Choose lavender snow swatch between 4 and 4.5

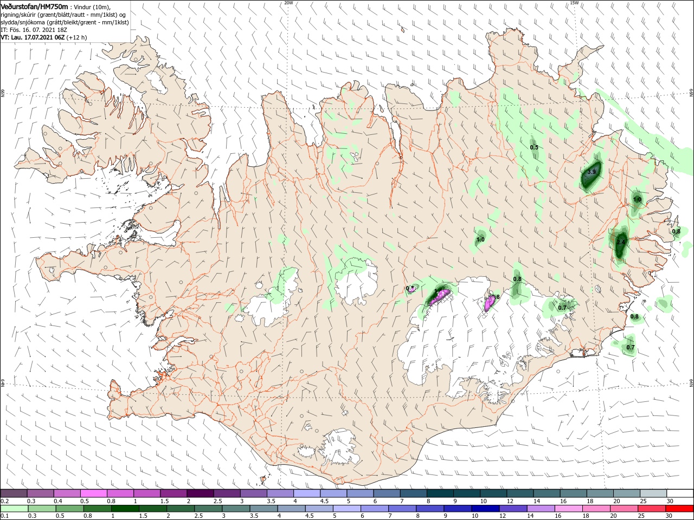click(x=307, y=493)
